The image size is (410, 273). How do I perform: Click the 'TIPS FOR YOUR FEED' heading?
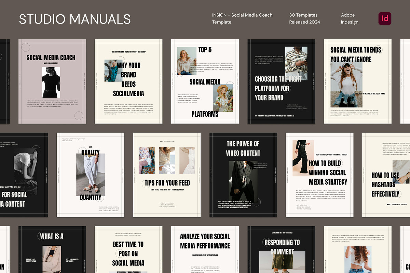[167, 183]
